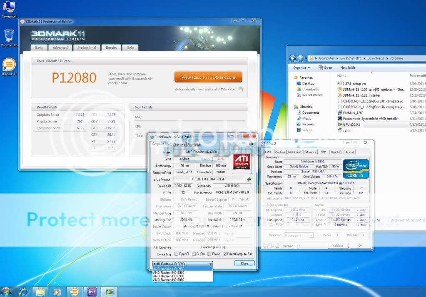Switch to CPU-Z on the taskbar
Image resolution: width=426 pixels, height=297 pixels.
[x=92, y=292]
